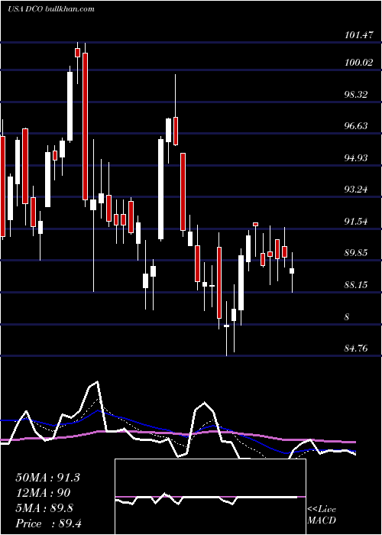Click the 89.85 price axis label
The width and height of the screenshot is (382, 535).
pos(356,253)
